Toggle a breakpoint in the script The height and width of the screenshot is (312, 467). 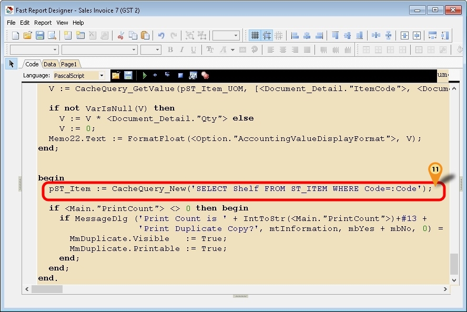click(x=205, y=75)
